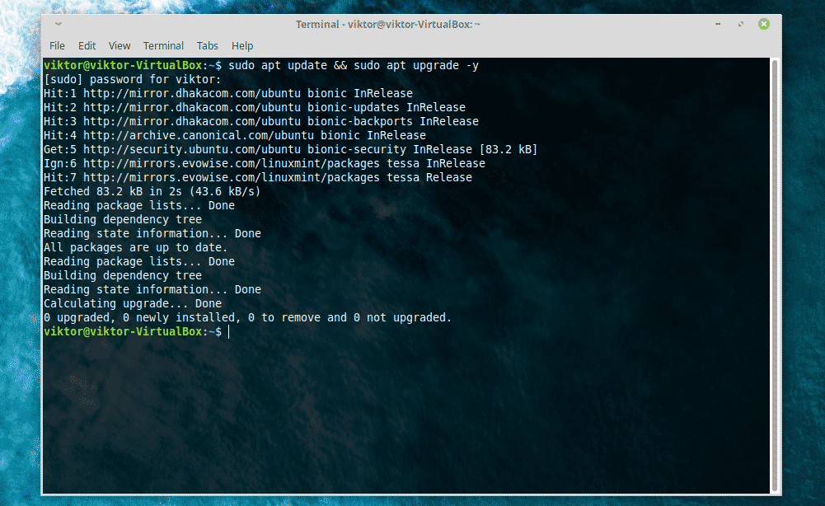Click 'All packages are up to date.' line
The image size is (825, 506).
pyautogui.click(x=136, y=247)
